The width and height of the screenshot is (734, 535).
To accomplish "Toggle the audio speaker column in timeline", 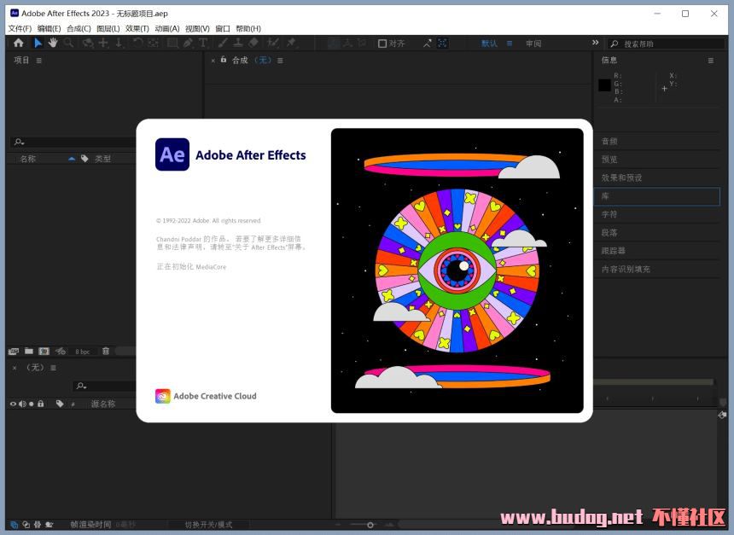I will (22, 404).
